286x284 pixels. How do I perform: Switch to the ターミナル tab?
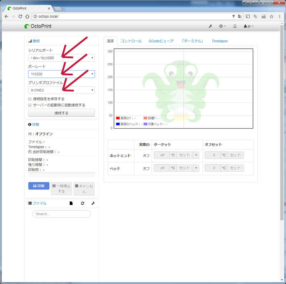pos(193,41)
